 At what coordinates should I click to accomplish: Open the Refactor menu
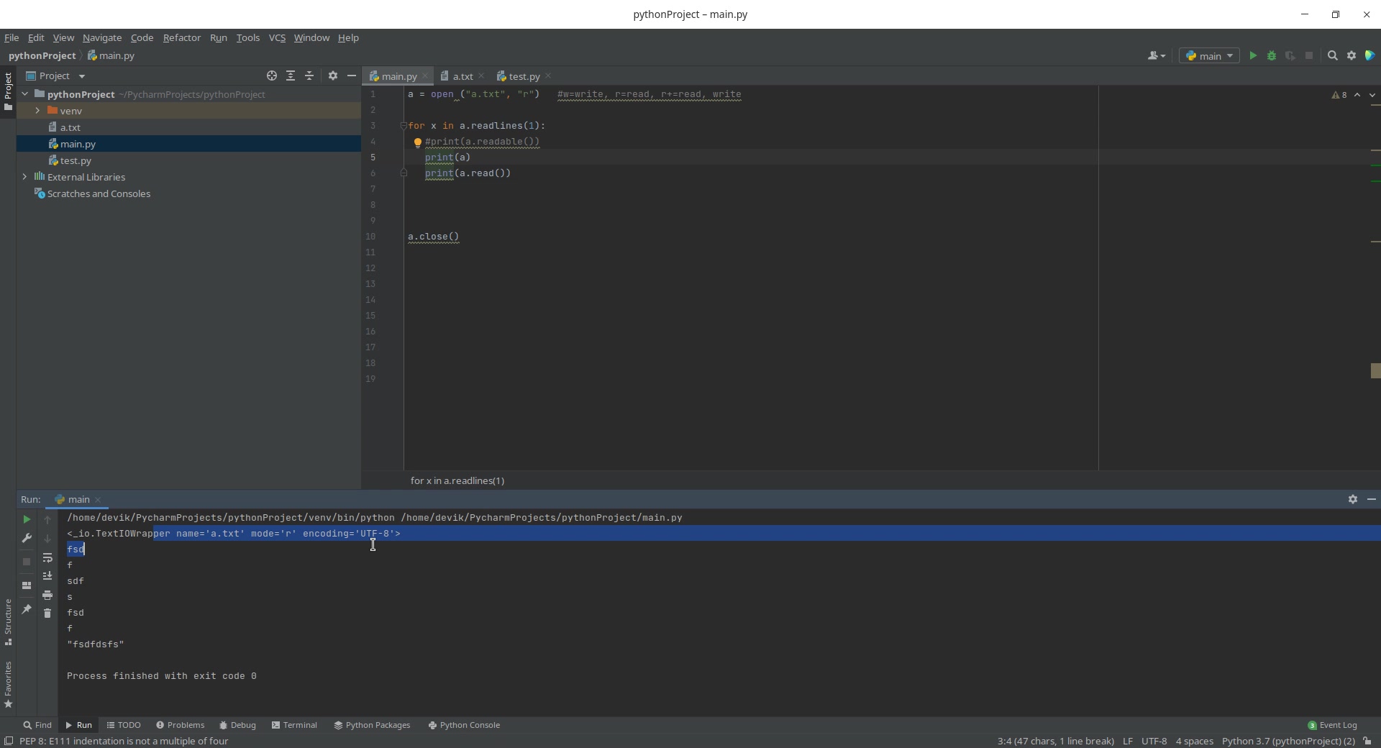coord(182,38)
